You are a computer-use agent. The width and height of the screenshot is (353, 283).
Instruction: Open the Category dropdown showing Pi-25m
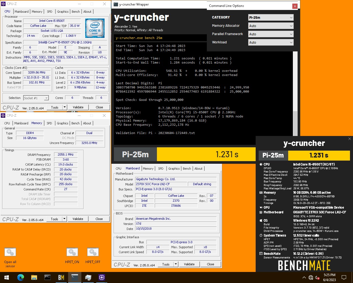click(271, 17)
